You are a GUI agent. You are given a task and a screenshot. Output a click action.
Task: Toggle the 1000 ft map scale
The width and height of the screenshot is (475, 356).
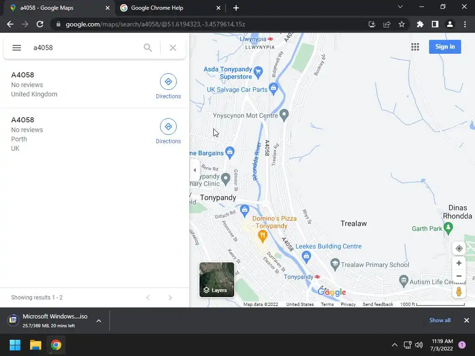tap(432, 304)
